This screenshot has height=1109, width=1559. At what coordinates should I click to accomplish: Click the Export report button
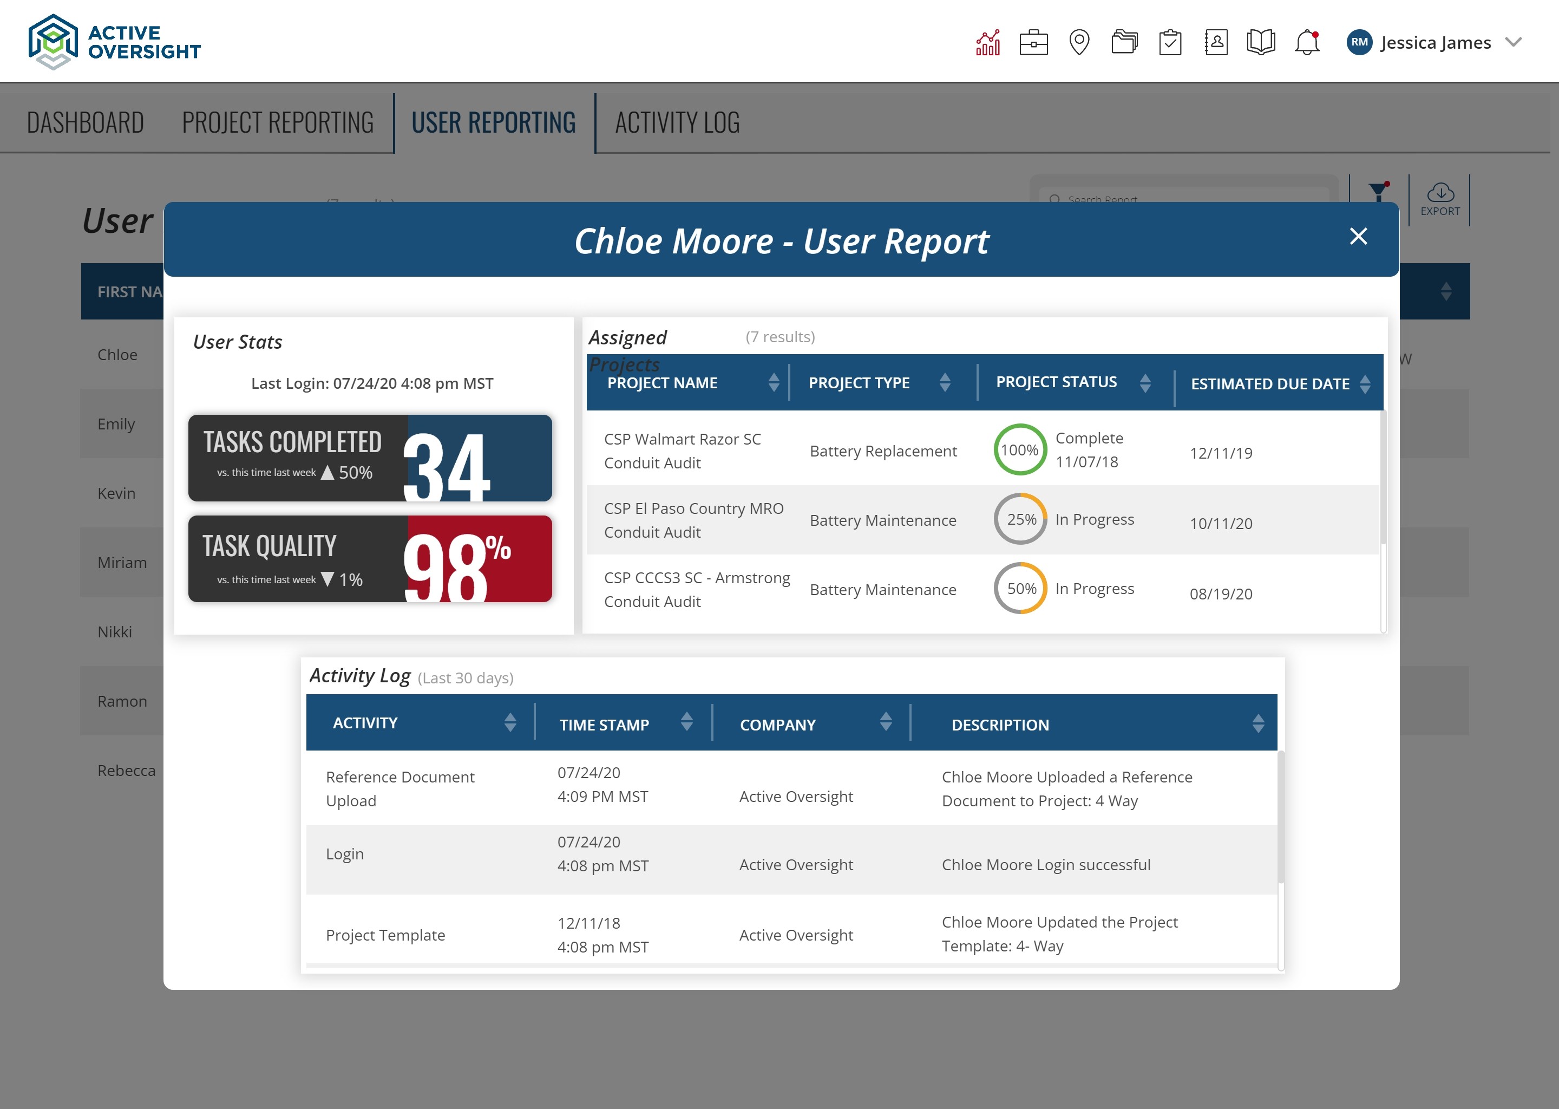click(x=1439, y=199)
